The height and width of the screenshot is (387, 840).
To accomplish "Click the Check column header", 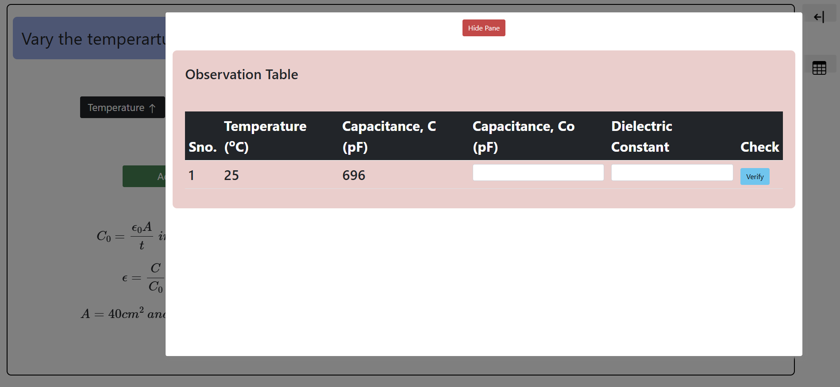I will [759, 147].
